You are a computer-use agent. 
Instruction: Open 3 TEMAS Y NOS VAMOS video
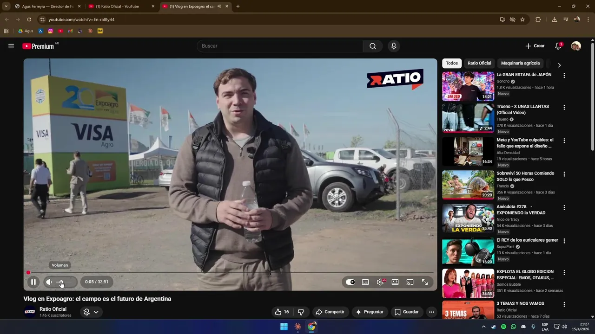click(468, 310)
